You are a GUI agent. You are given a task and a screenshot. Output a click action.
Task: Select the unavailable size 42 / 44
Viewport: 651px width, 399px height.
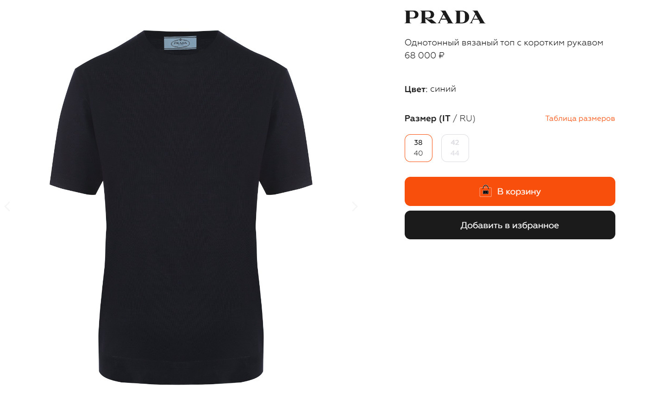(x=455, y=148)
